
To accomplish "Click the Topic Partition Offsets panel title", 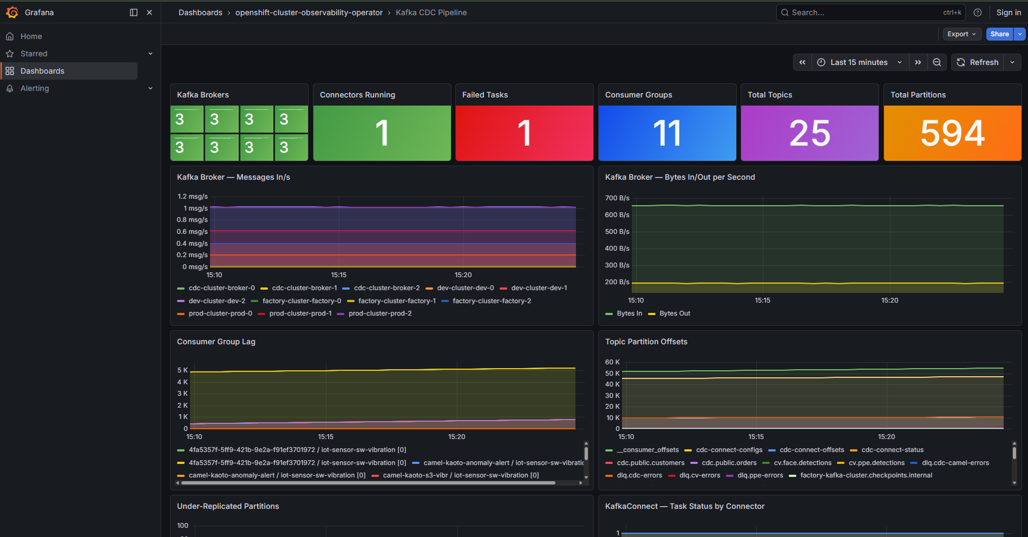I will coord(646,342).
